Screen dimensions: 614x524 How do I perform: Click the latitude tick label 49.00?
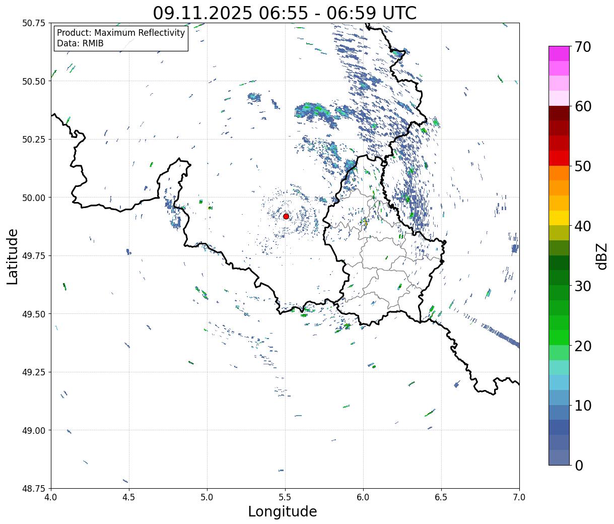[34, 430]
